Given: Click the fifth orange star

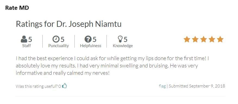Looking at the screenshot, I should click(x=220, y=39).
